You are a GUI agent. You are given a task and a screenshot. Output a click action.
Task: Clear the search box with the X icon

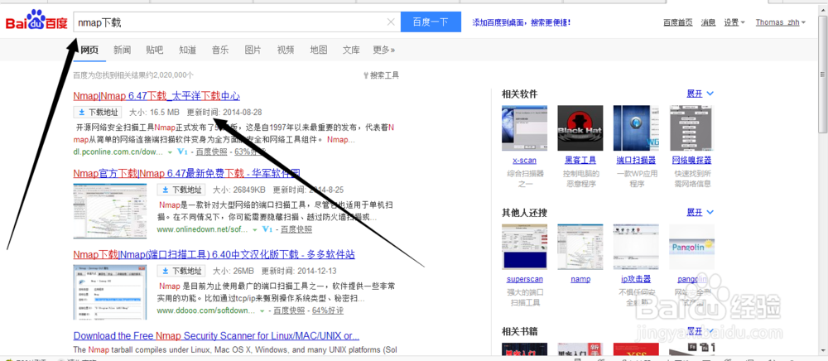coord(391,22)
